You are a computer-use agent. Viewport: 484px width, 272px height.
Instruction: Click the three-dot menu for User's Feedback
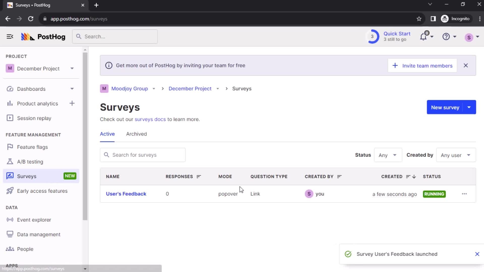tap(464, 194)
